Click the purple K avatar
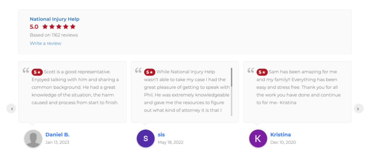Image resolution: width=370 pixels, height=157 pixels. (258, 138)
